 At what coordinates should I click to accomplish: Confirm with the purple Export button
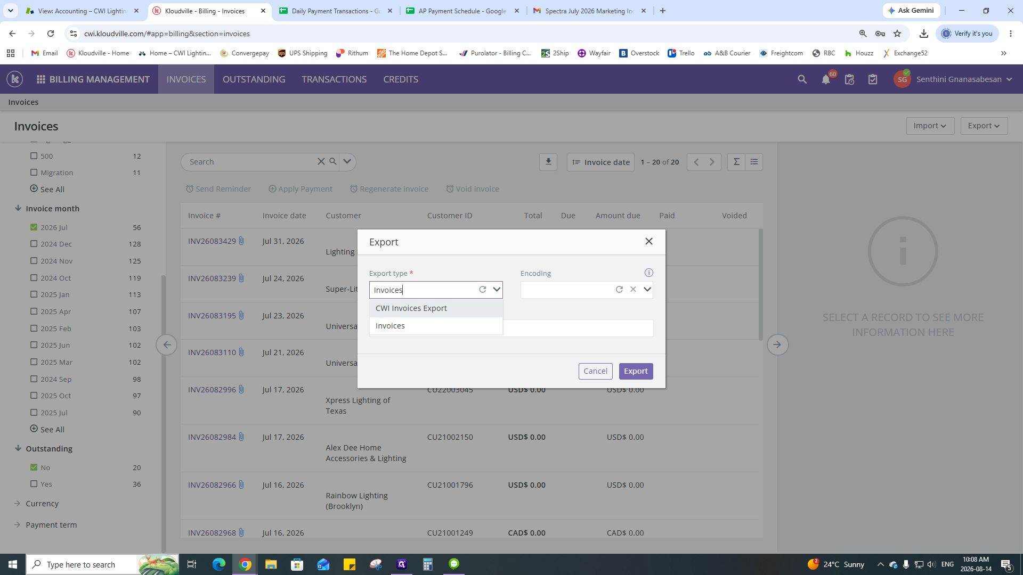(x=636, y=371)
